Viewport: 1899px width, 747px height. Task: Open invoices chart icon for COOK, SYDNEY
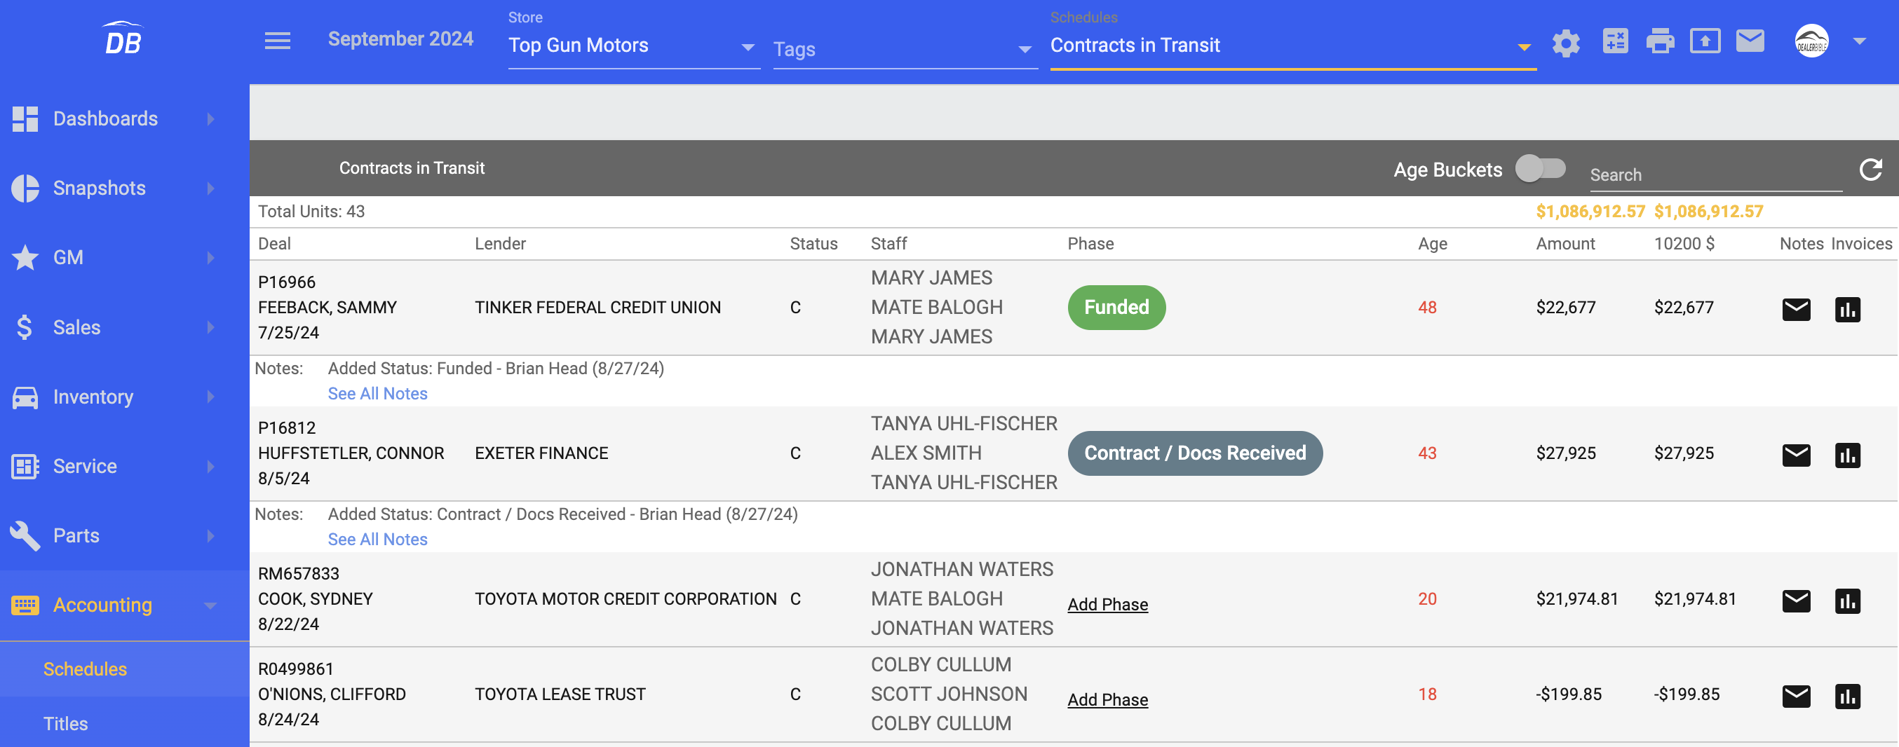pos(1847,601)
